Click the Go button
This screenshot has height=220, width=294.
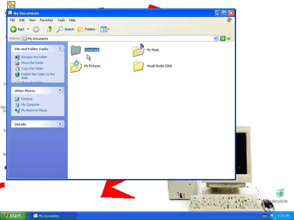coord(226,38)
